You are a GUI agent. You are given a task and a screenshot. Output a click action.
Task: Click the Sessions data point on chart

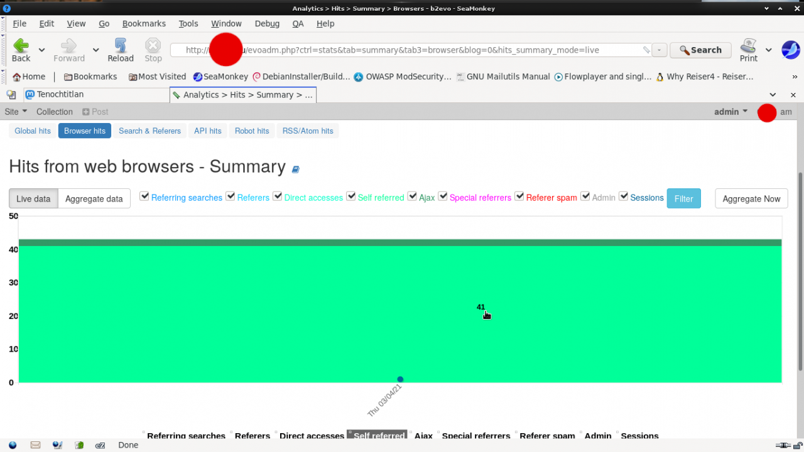point(400,379)
